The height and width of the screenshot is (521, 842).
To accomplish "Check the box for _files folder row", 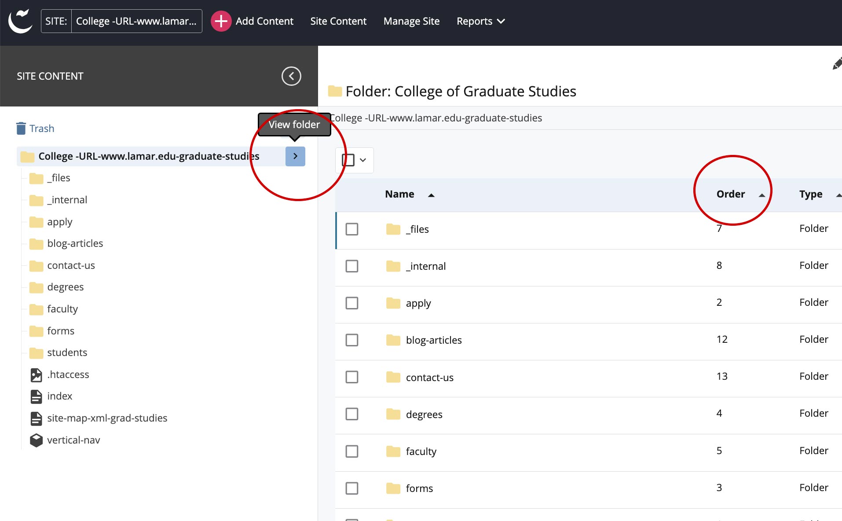I will click(x=352, y=229).
